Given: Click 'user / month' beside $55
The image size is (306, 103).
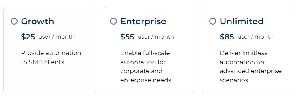Looking at the screenshot, I should [x=156, y=37].
